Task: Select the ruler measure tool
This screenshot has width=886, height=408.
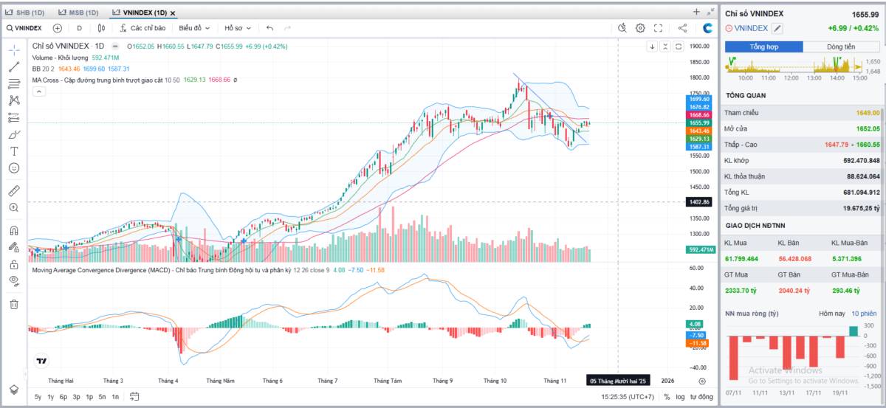Action: point(14,190)
